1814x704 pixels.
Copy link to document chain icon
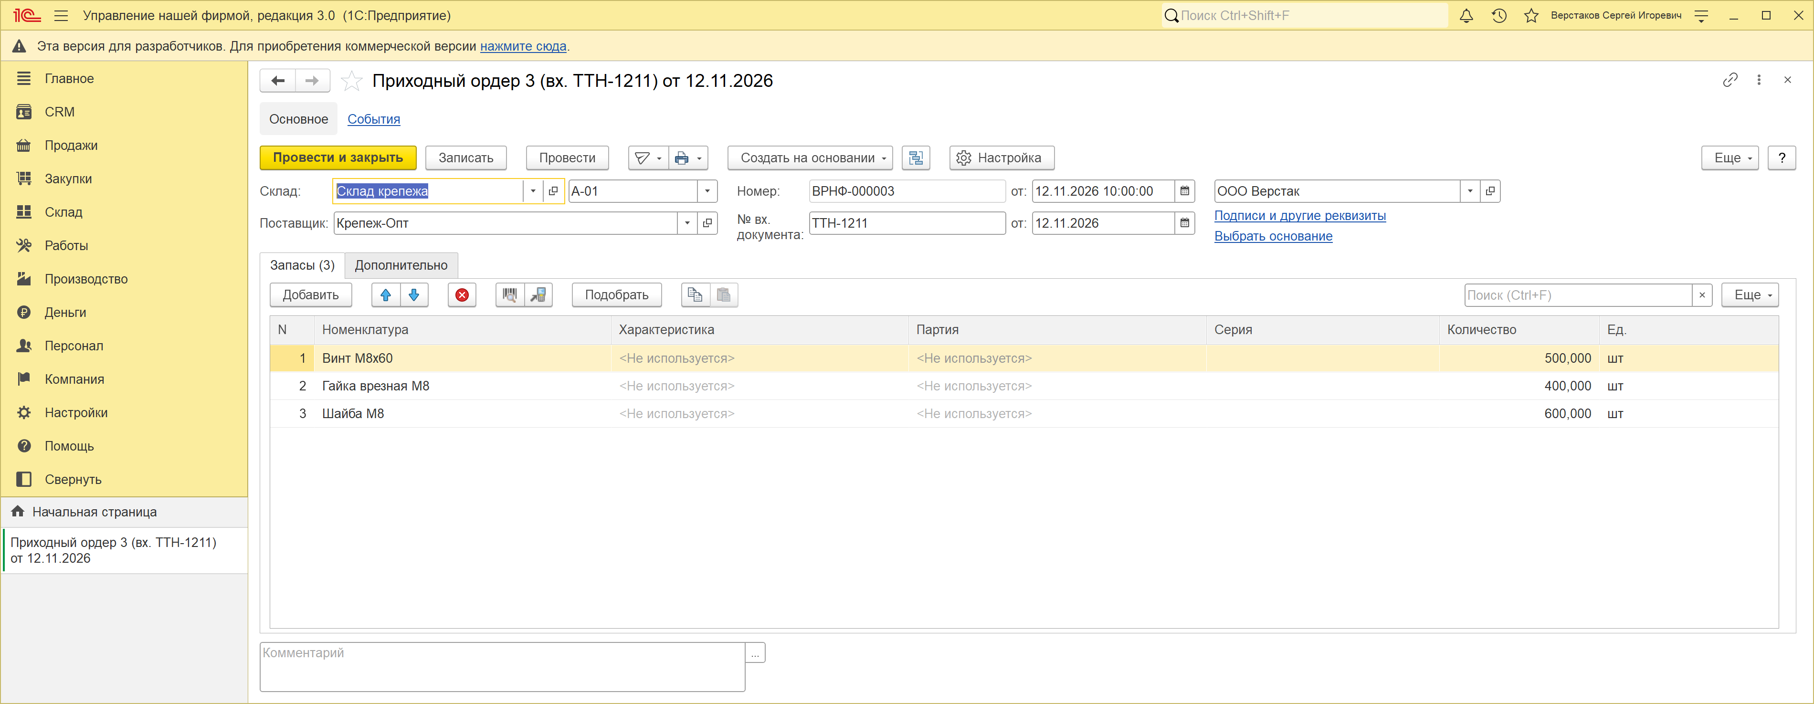coord(1730,80)
